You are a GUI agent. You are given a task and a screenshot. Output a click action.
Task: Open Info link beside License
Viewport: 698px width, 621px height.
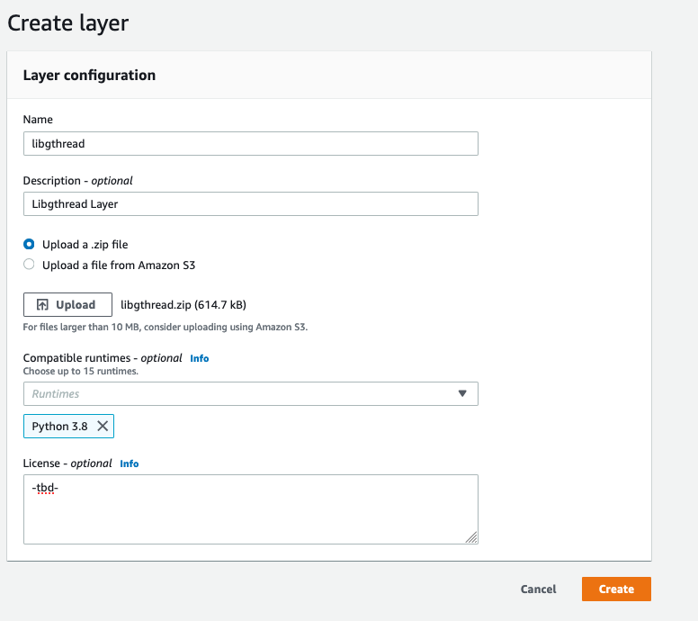coord(130,463)
